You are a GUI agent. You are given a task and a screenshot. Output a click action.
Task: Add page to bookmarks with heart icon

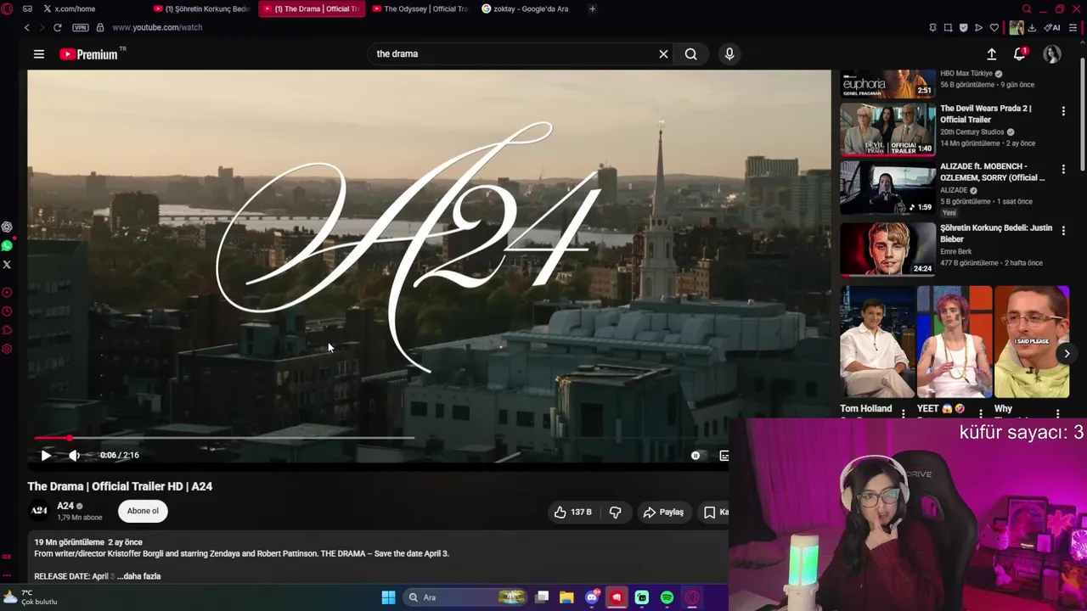pos(994,27)
